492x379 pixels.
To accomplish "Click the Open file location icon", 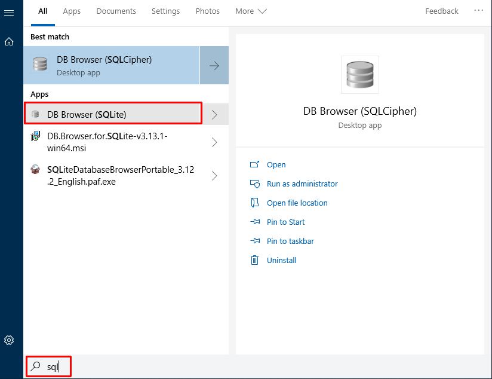I will click(x=254, y=203).
